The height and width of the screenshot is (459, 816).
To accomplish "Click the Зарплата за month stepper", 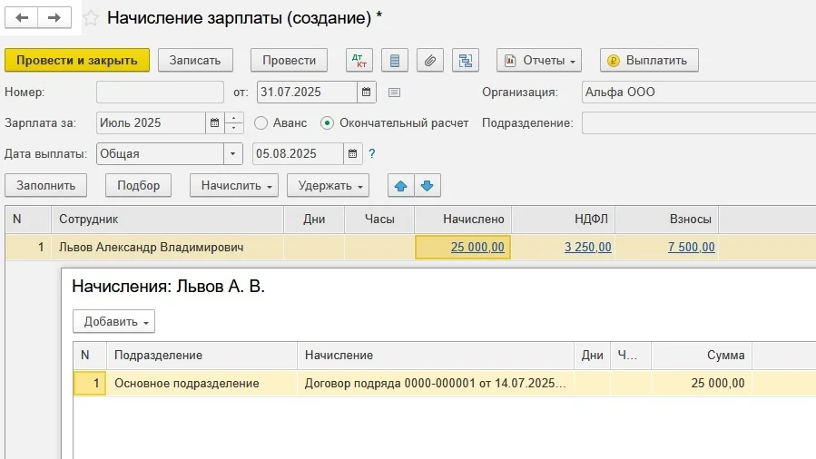I will tap(234, 123).
